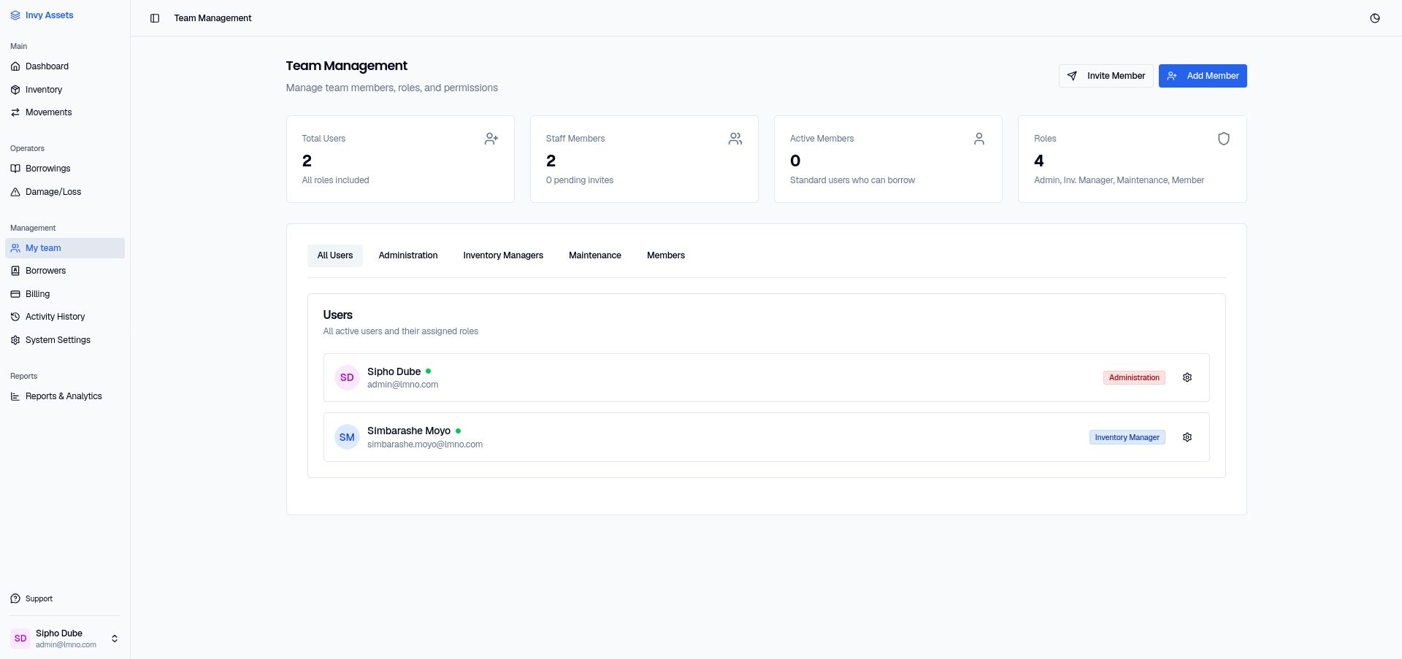The image size is (1402, 659).
Task: Open Activity History
Action: [65, 317]
